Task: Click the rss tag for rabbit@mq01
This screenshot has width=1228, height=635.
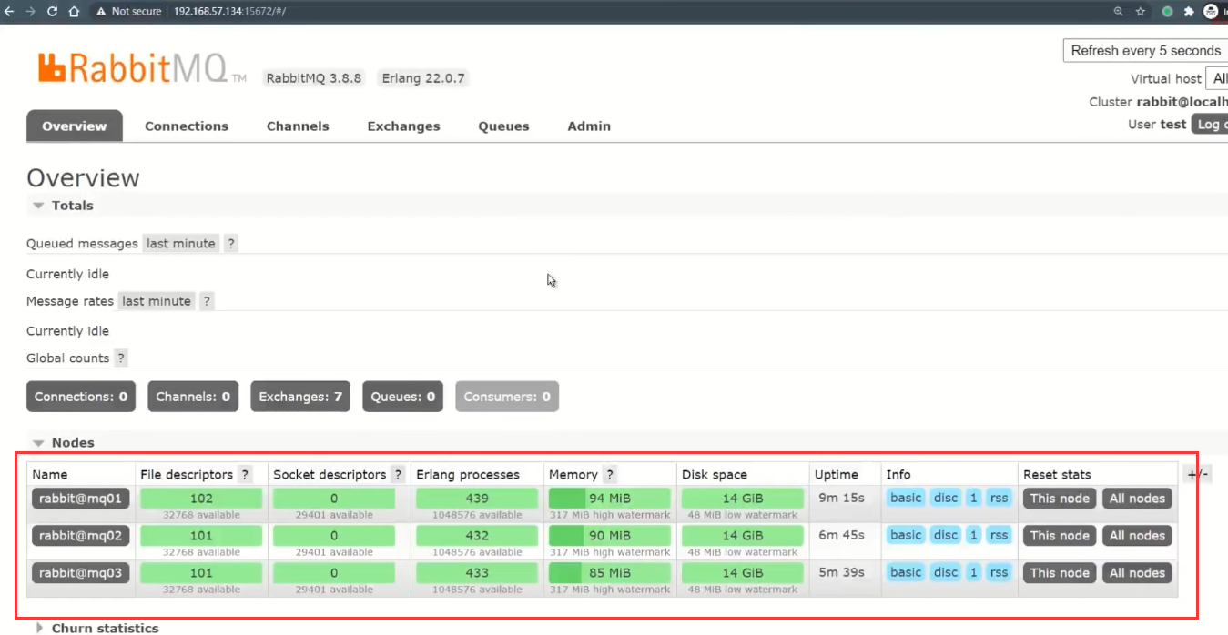Action: pos(999,498)
